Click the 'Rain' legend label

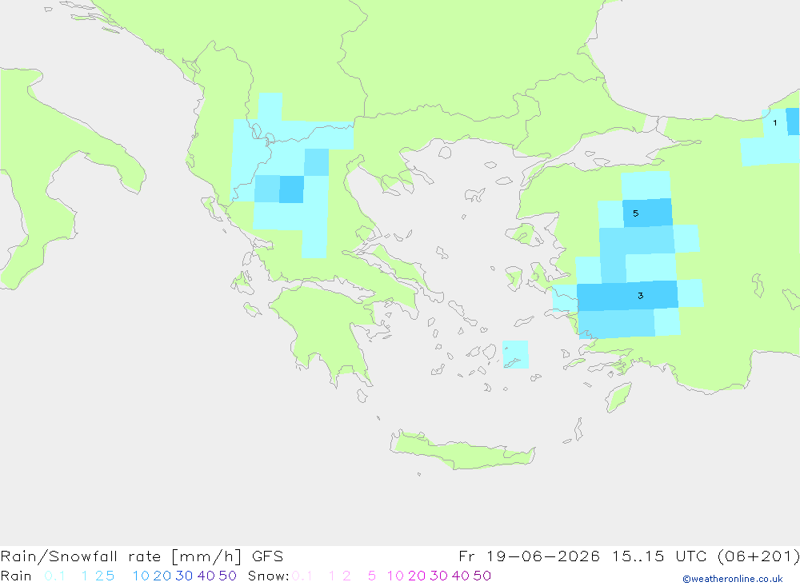click(x=16, y=576)
